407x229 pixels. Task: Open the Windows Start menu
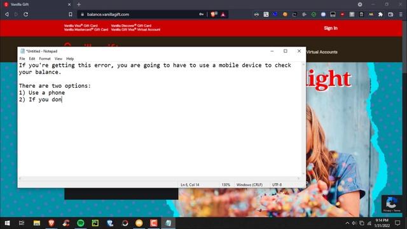7,223
